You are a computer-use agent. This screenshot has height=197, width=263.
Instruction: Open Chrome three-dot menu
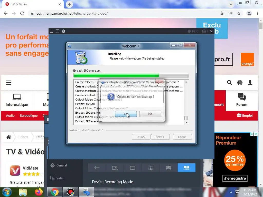pos(257,13)
